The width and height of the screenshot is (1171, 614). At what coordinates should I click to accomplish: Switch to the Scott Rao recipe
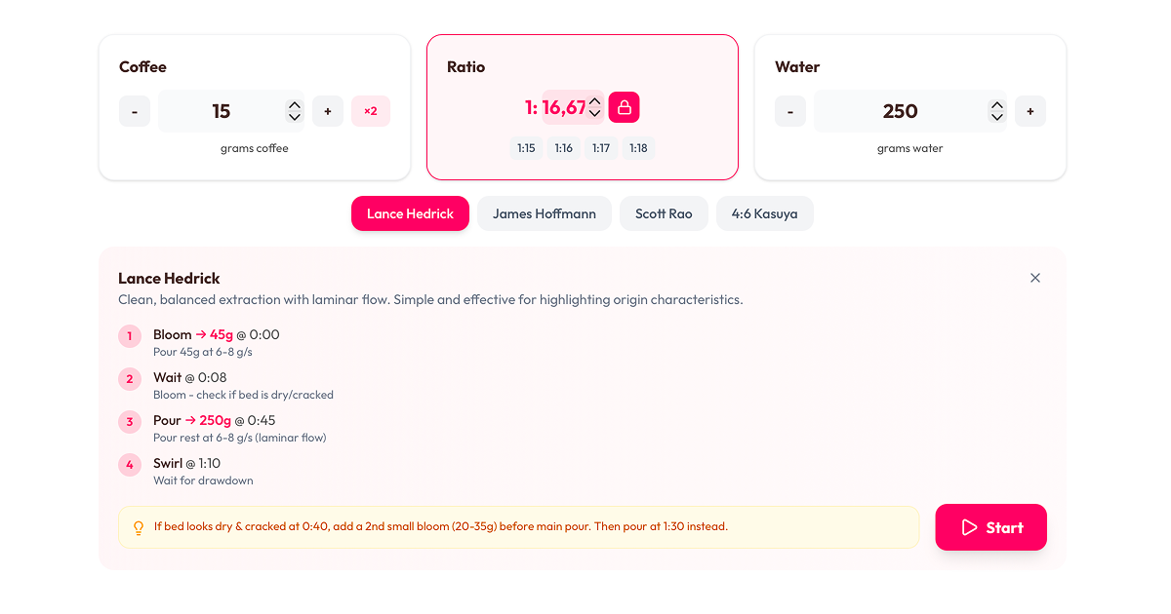click(x=664, y=213)
